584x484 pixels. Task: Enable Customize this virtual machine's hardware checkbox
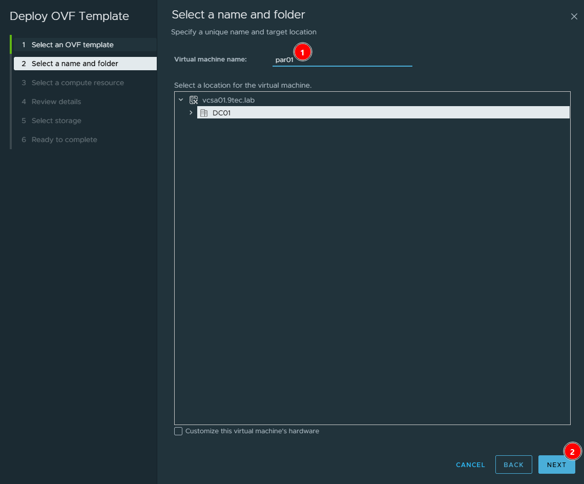pyautogui.click(x=178, y=431)
